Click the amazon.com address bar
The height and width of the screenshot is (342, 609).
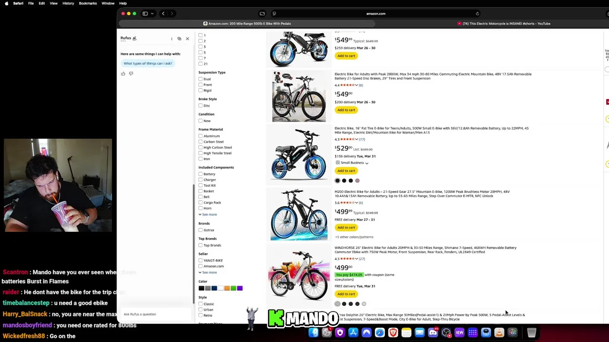[376, 14]
